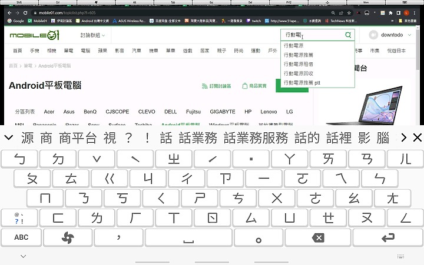Image resolution: width=424 pixels, height=265 pixels.
Task: Select suggestion 行動電源推薦 ptt
Action: 318,83
